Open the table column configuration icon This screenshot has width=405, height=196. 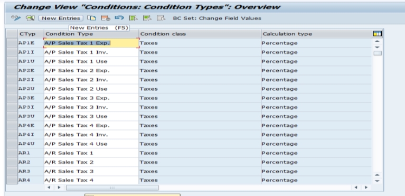point(377,34)
